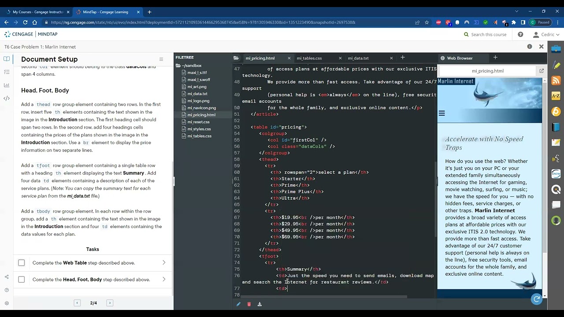
Task: Go to the next step arrow
Action: click(110, 303)
